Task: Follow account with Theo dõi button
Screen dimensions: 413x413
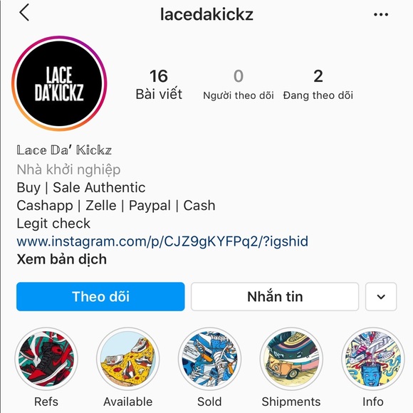Action: [x=100, y=297]
